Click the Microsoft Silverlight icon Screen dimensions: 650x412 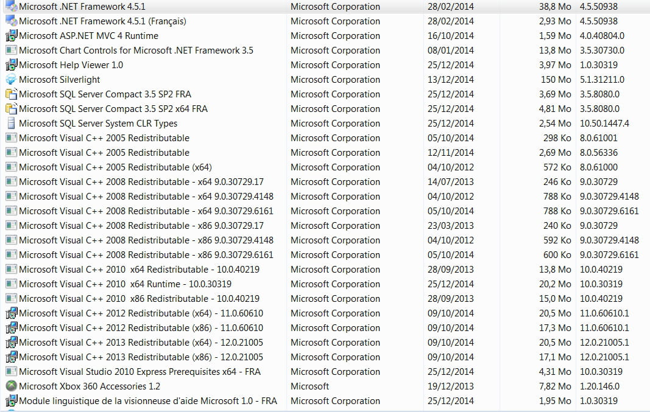coord(11,80)
